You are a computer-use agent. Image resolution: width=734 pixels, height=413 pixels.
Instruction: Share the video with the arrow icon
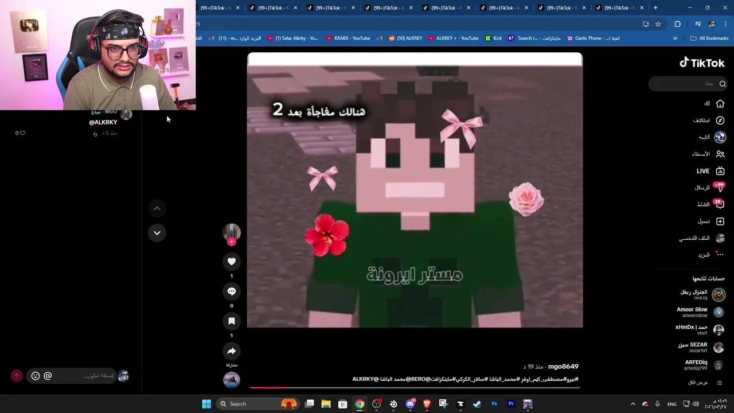[x=232, y=351]
